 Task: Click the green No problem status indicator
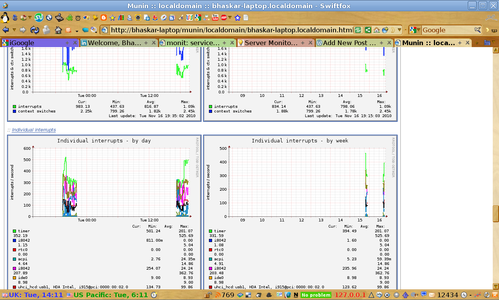pyautogui.click(x=316, y=295)
